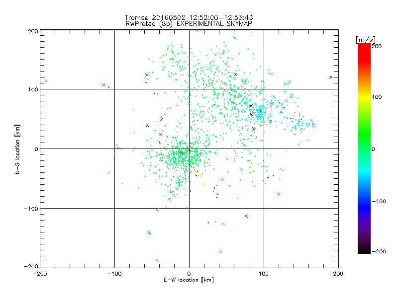The height and width of the screenshot is (298, 398).
Task: Click the colorbar label '200' at top
Action: point(377,46)
